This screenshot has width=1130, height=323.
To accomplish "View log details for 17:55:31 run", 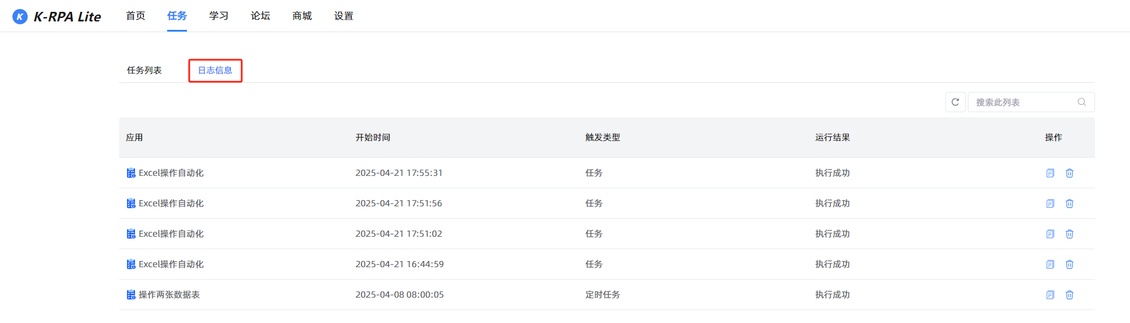I will 1050,173.
